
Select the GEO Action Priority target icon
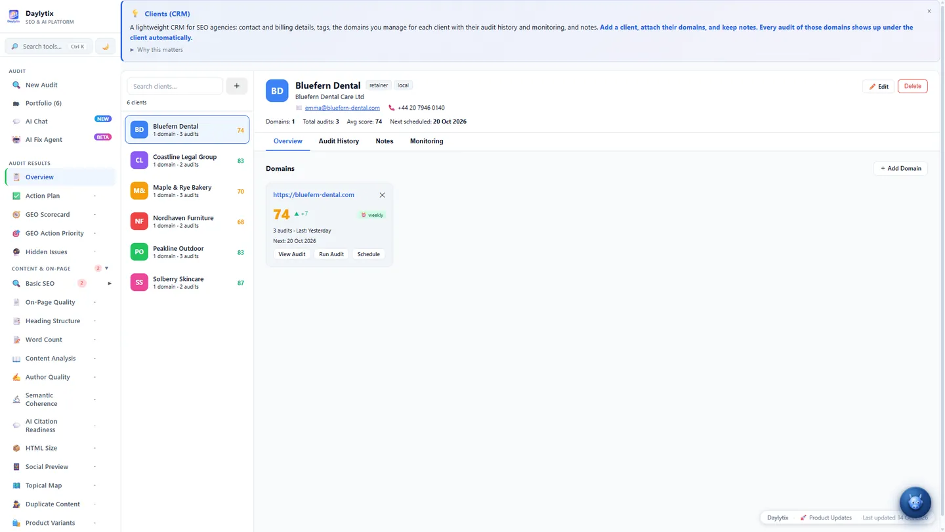point(16,233)
